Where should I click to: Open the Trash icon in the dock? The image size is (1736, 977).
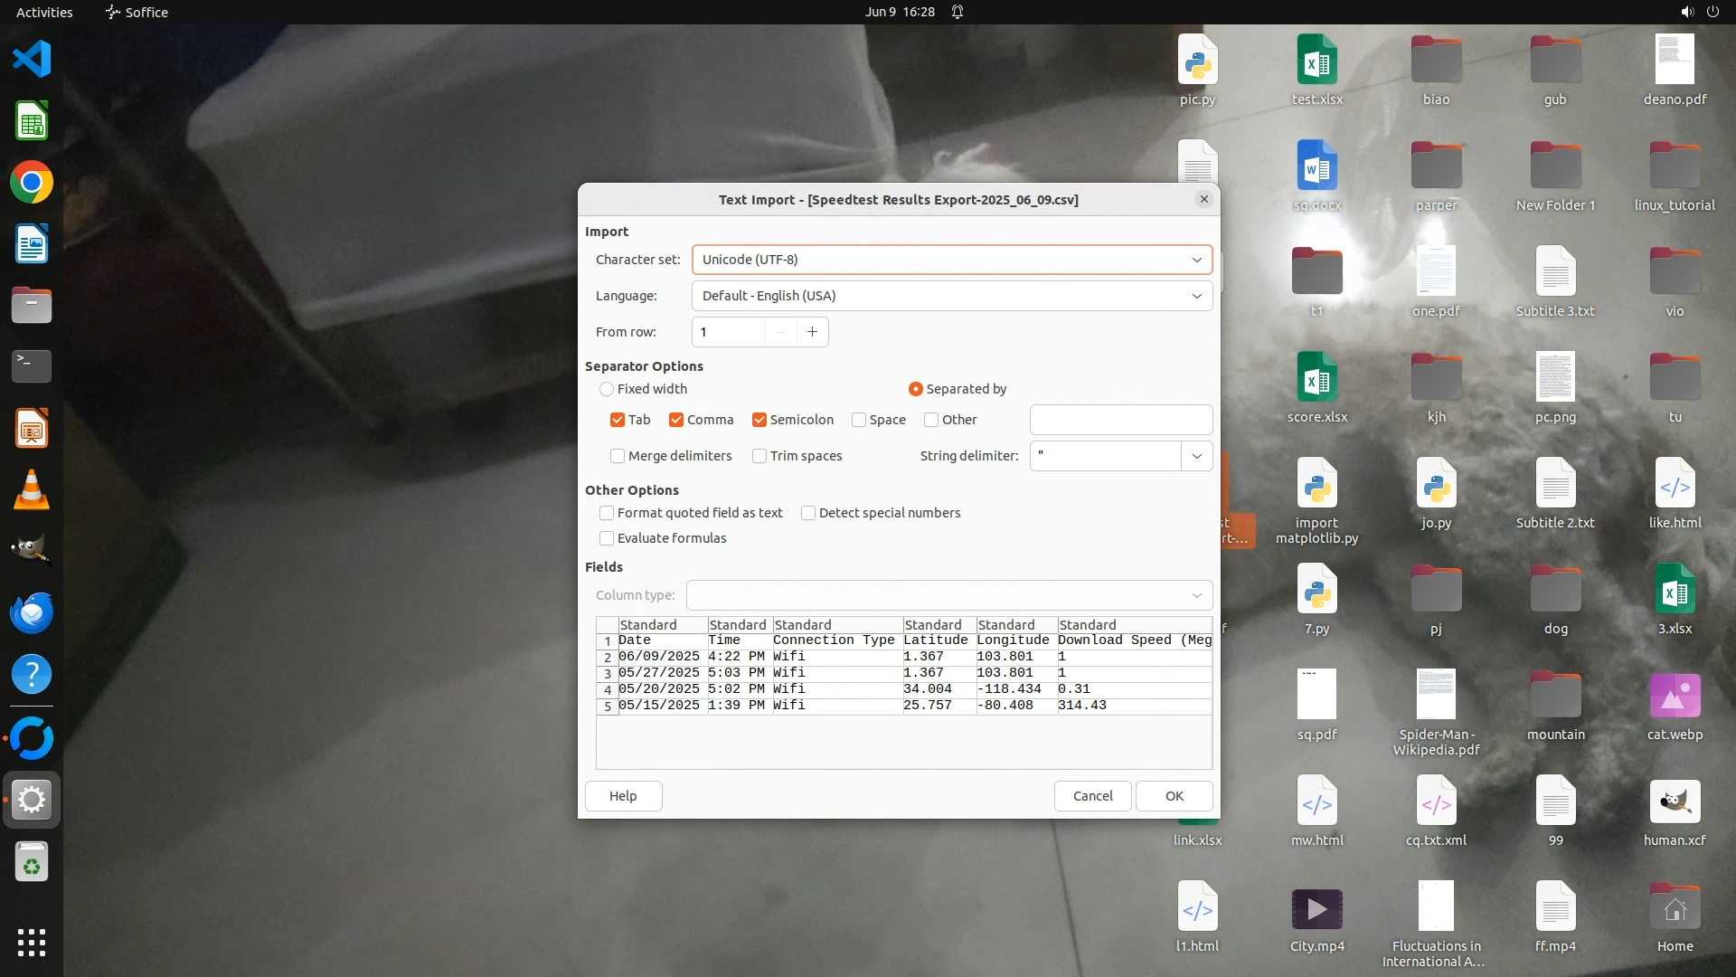click(x=32, y=862)
